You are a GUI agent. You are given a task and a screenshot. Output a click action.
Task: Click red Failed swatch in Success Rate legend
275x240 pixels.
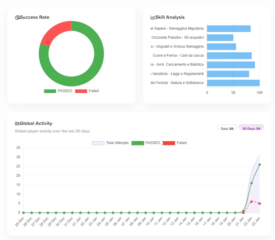[81, 91]
